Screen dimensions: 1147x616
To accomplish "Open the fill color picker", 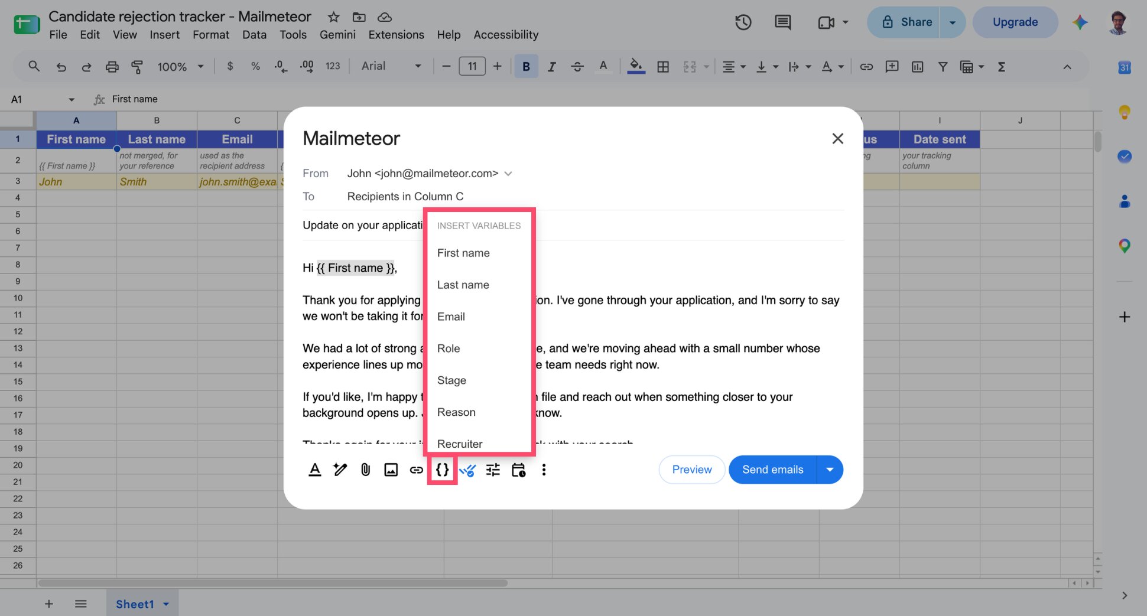I will click(x=636, y=66).
